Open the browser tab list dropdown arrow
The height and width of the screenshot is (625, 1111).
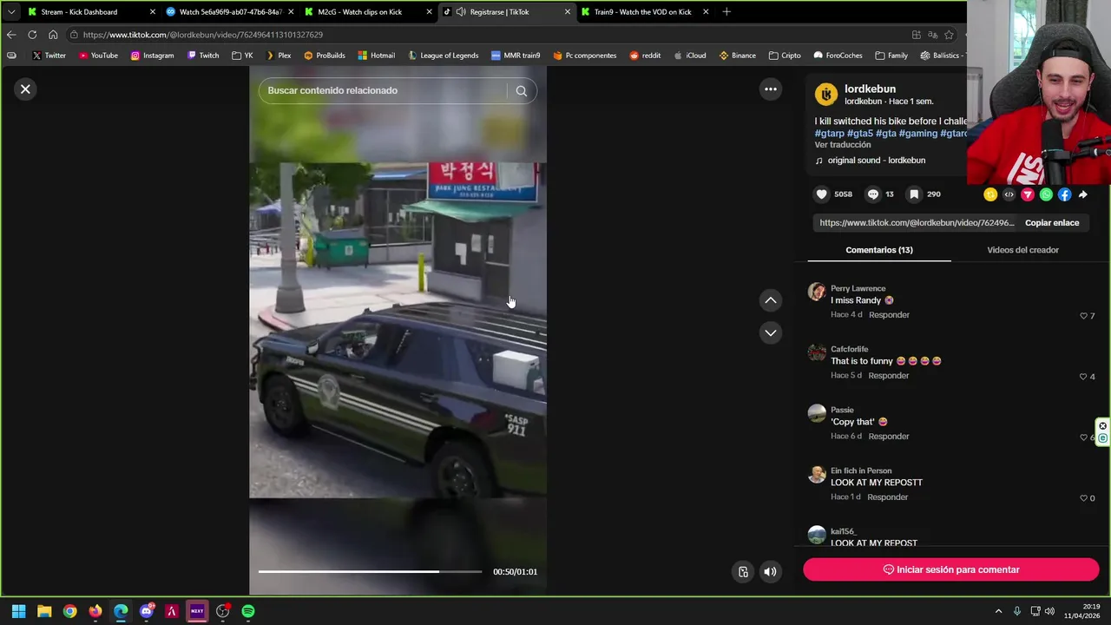(10, 12)
